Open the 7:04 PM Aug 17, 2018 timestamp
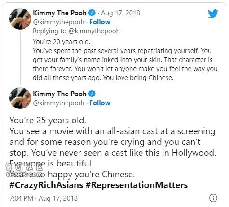The width and height of the screenshot is (229, 207). pos(44,198)
